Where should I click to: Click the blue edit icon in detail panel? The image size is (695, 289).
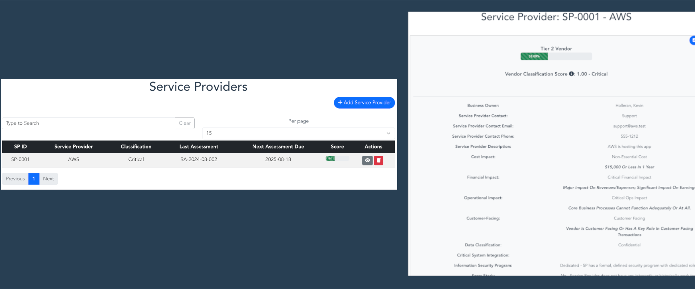pos(692,40)
